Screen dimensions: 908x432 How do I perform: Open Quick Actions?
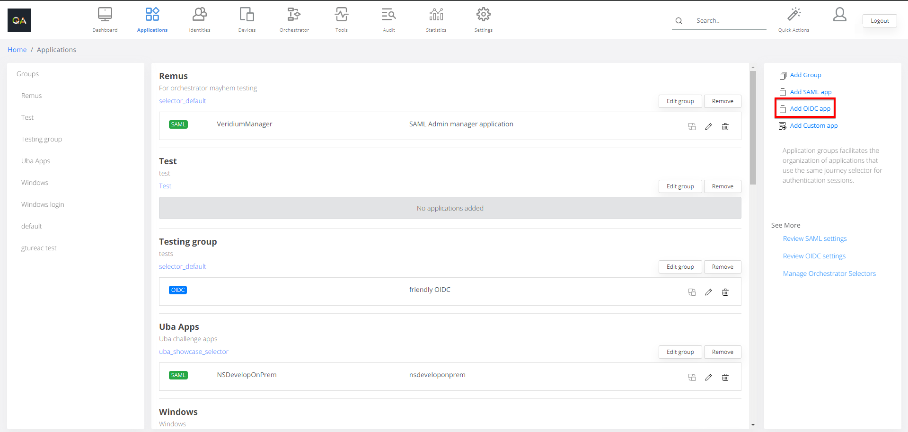pos(793,19)
